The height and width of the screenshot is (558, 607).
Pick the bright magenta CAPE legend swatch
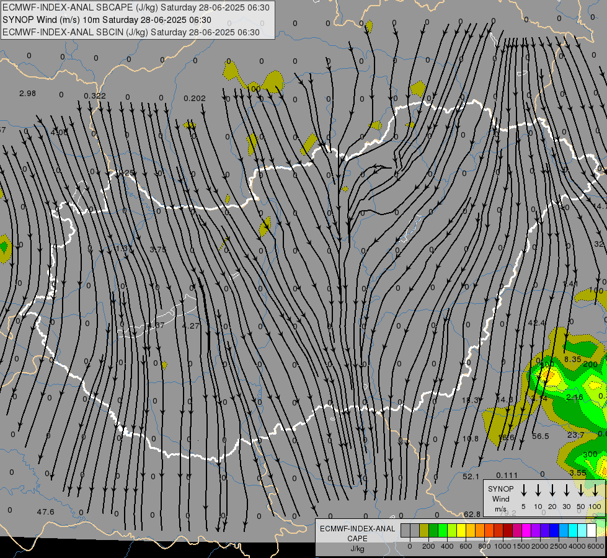pyautogui.click(x=526, y=531)
